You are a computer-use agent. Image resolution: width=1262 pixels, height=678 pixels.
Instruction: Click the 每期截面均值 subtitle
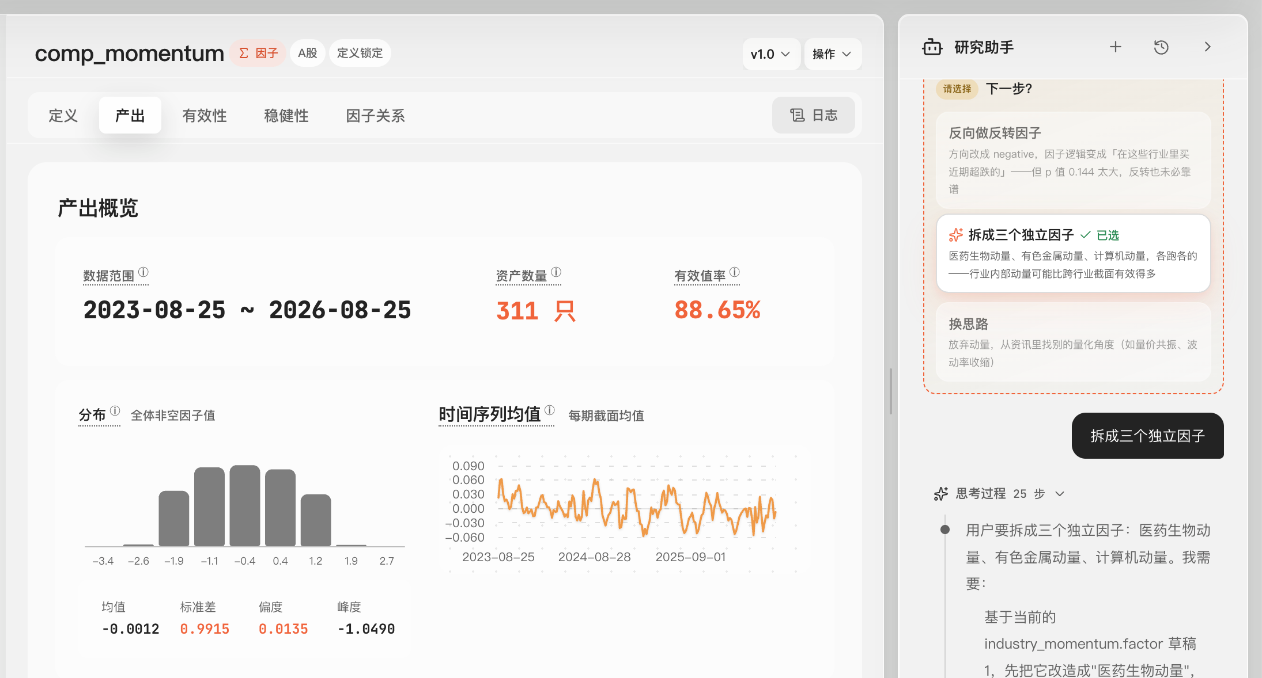pyautogui.click(x=606, y=416)
